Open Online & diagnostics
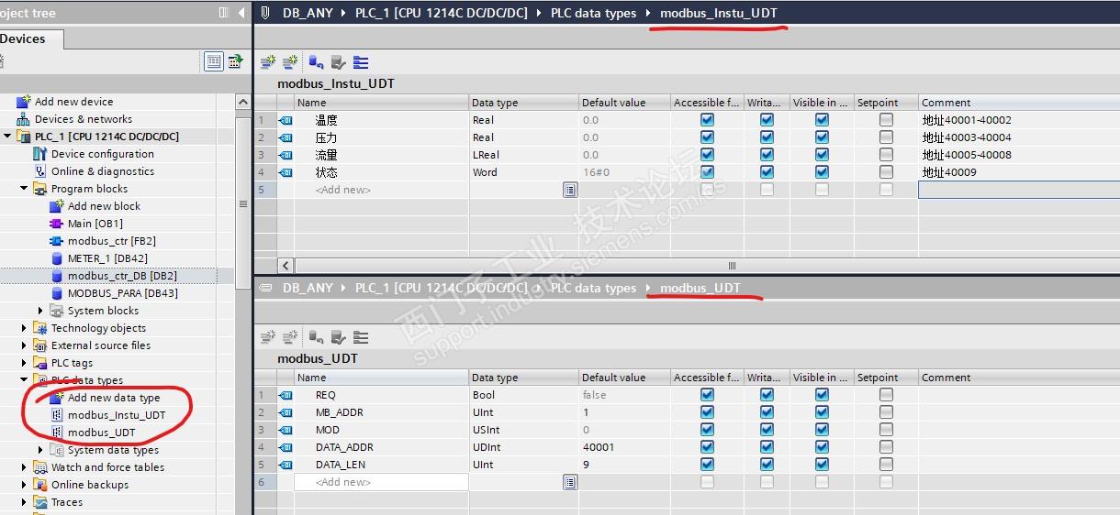The width and height of the screenshot is (1120, 515). click(102, 171)
